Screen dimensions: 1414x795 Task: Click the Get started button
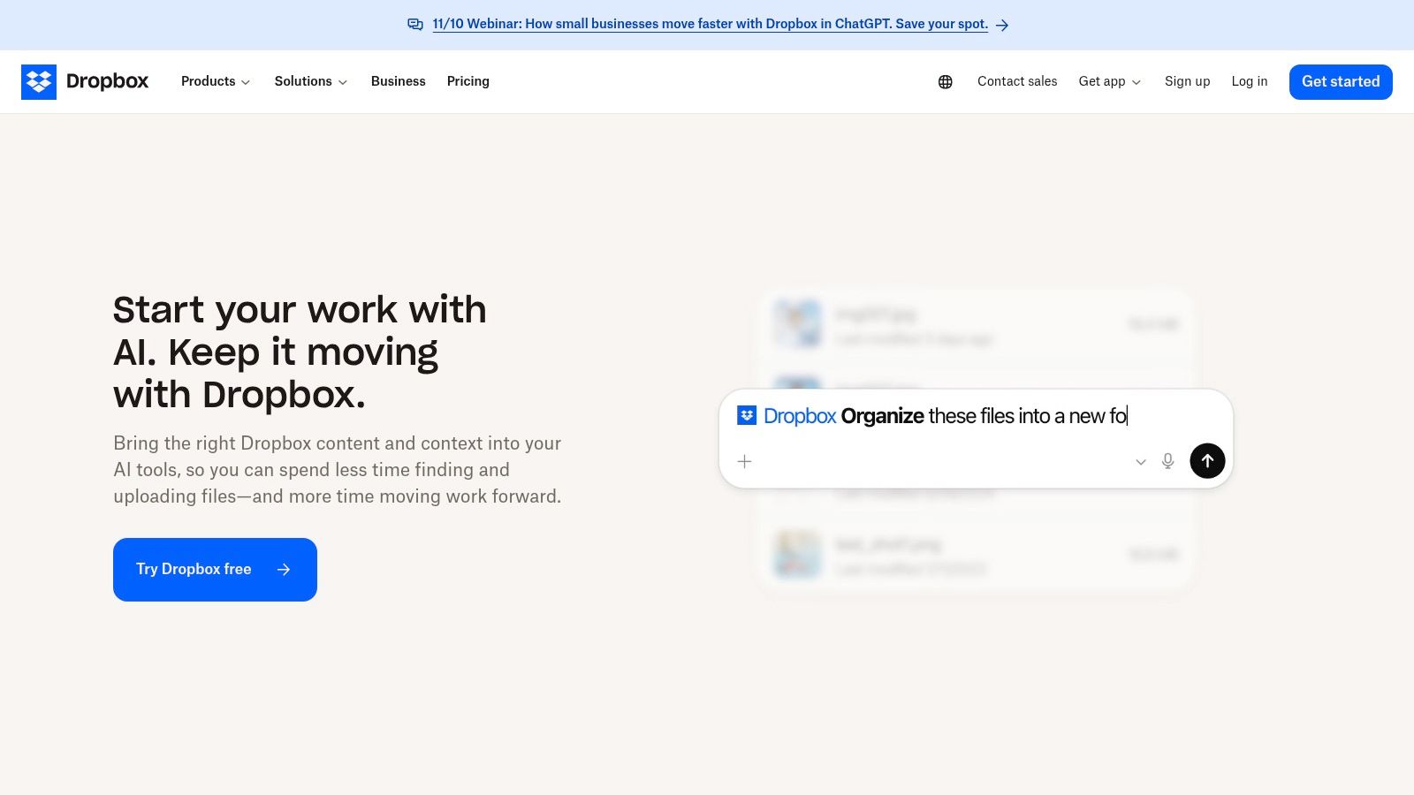[1341, 82]
